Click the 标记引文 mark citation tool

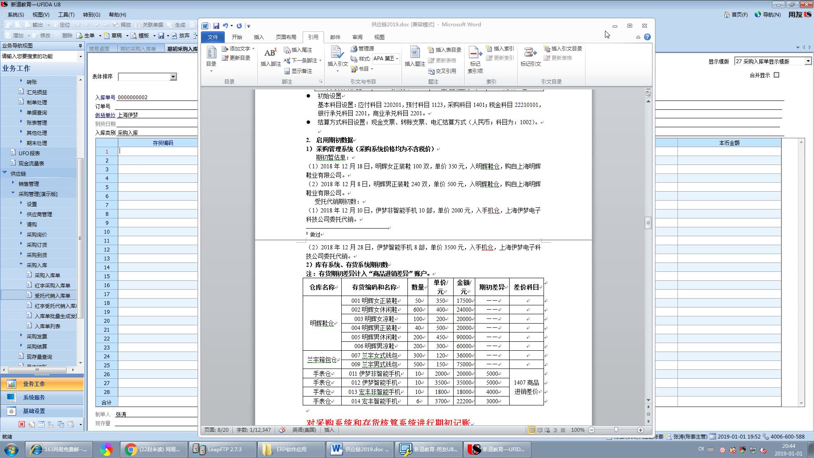[530, 57]
